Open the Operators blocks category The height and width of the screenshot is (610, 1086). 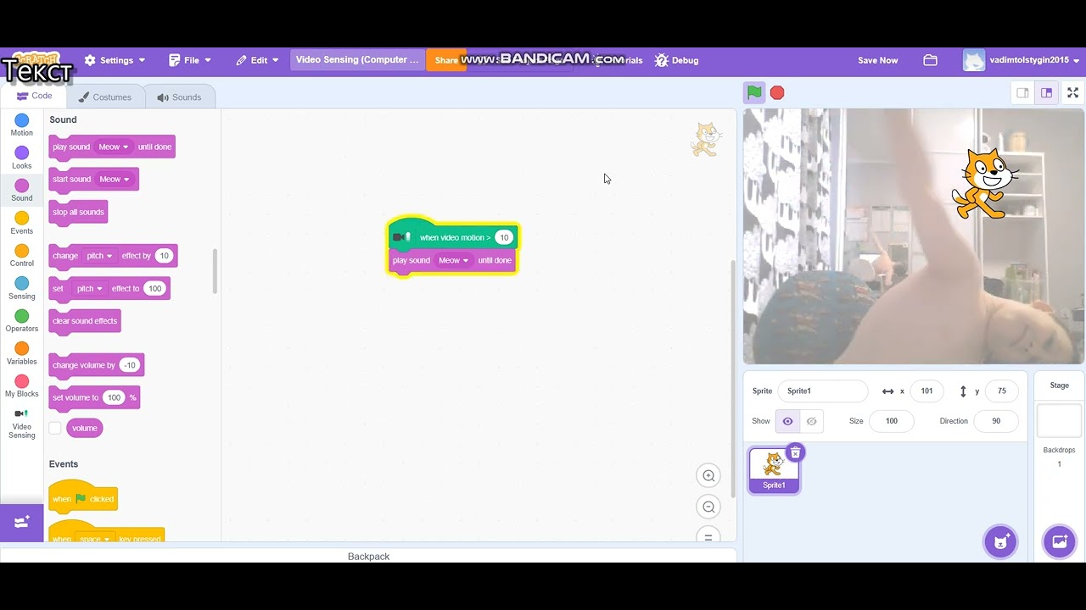[22, 320]
